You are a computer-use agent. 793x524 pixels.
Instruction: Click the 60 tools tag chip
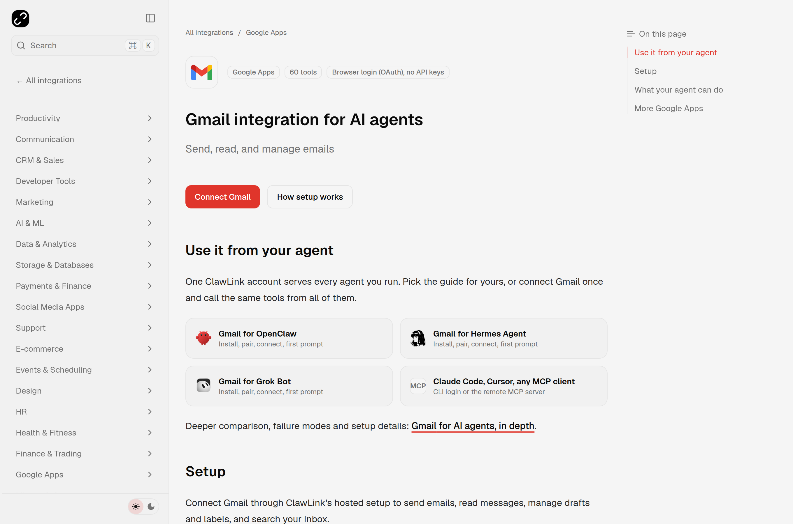click(x=303, y=72)
